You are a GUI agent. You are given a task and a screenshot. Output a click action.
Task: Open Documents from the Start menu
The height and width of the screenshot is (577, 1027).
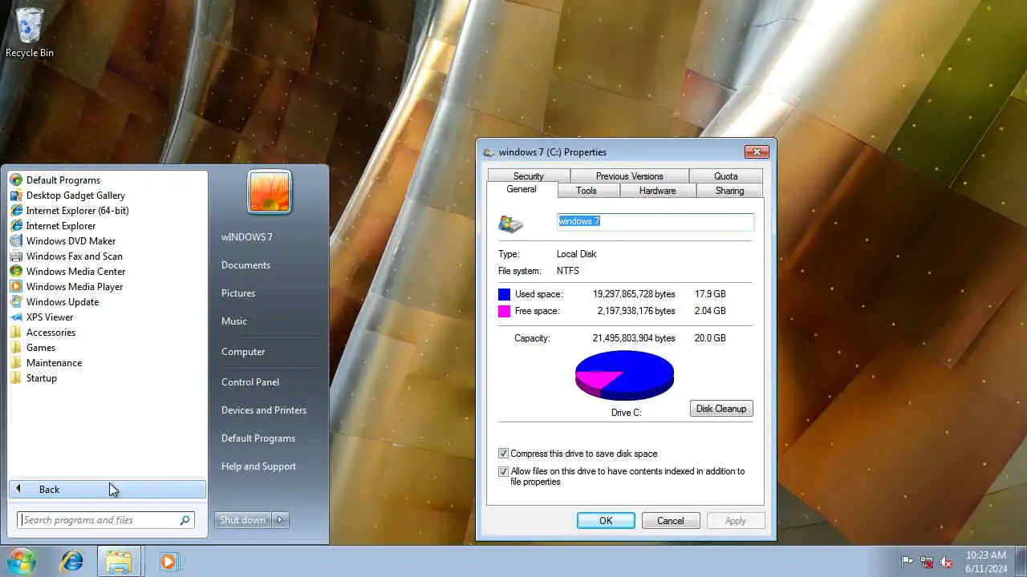[246, 265]
